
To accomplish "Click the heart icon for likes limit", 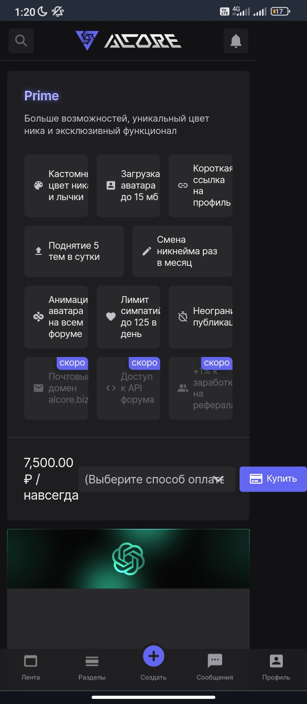I will (111, 317).
